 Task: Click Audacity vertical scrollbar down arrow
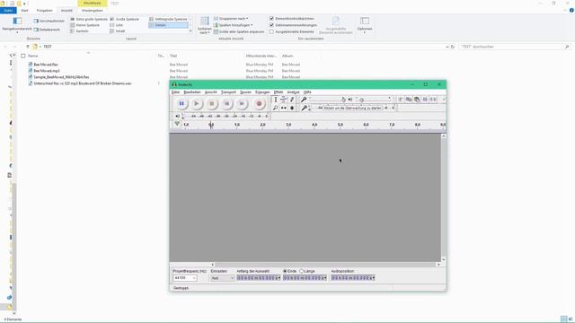pos(443,259)
